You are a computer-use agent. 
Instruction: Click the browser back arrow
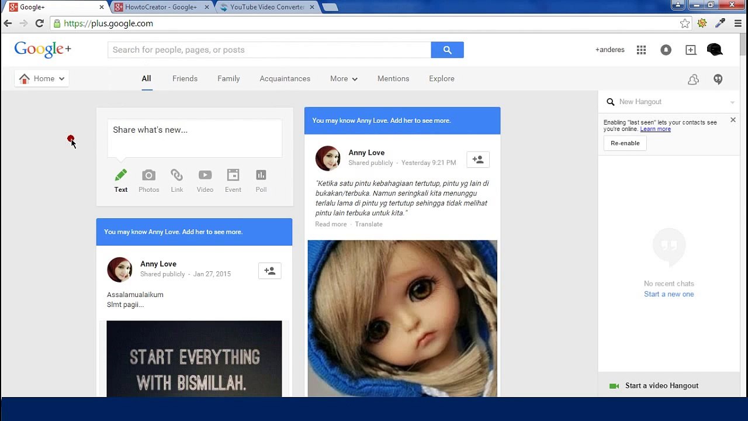tap(8, 23)
